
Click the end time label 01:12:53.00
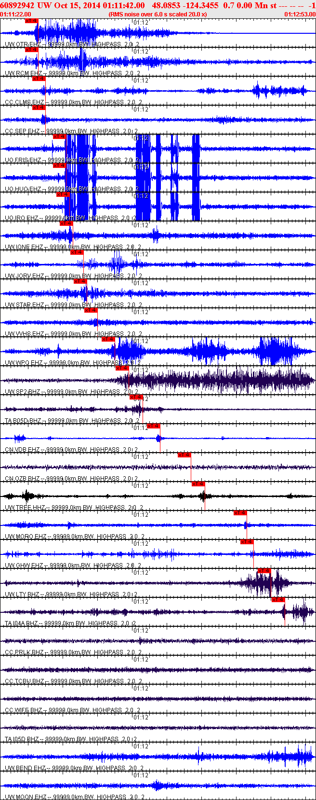coord(300,14)
